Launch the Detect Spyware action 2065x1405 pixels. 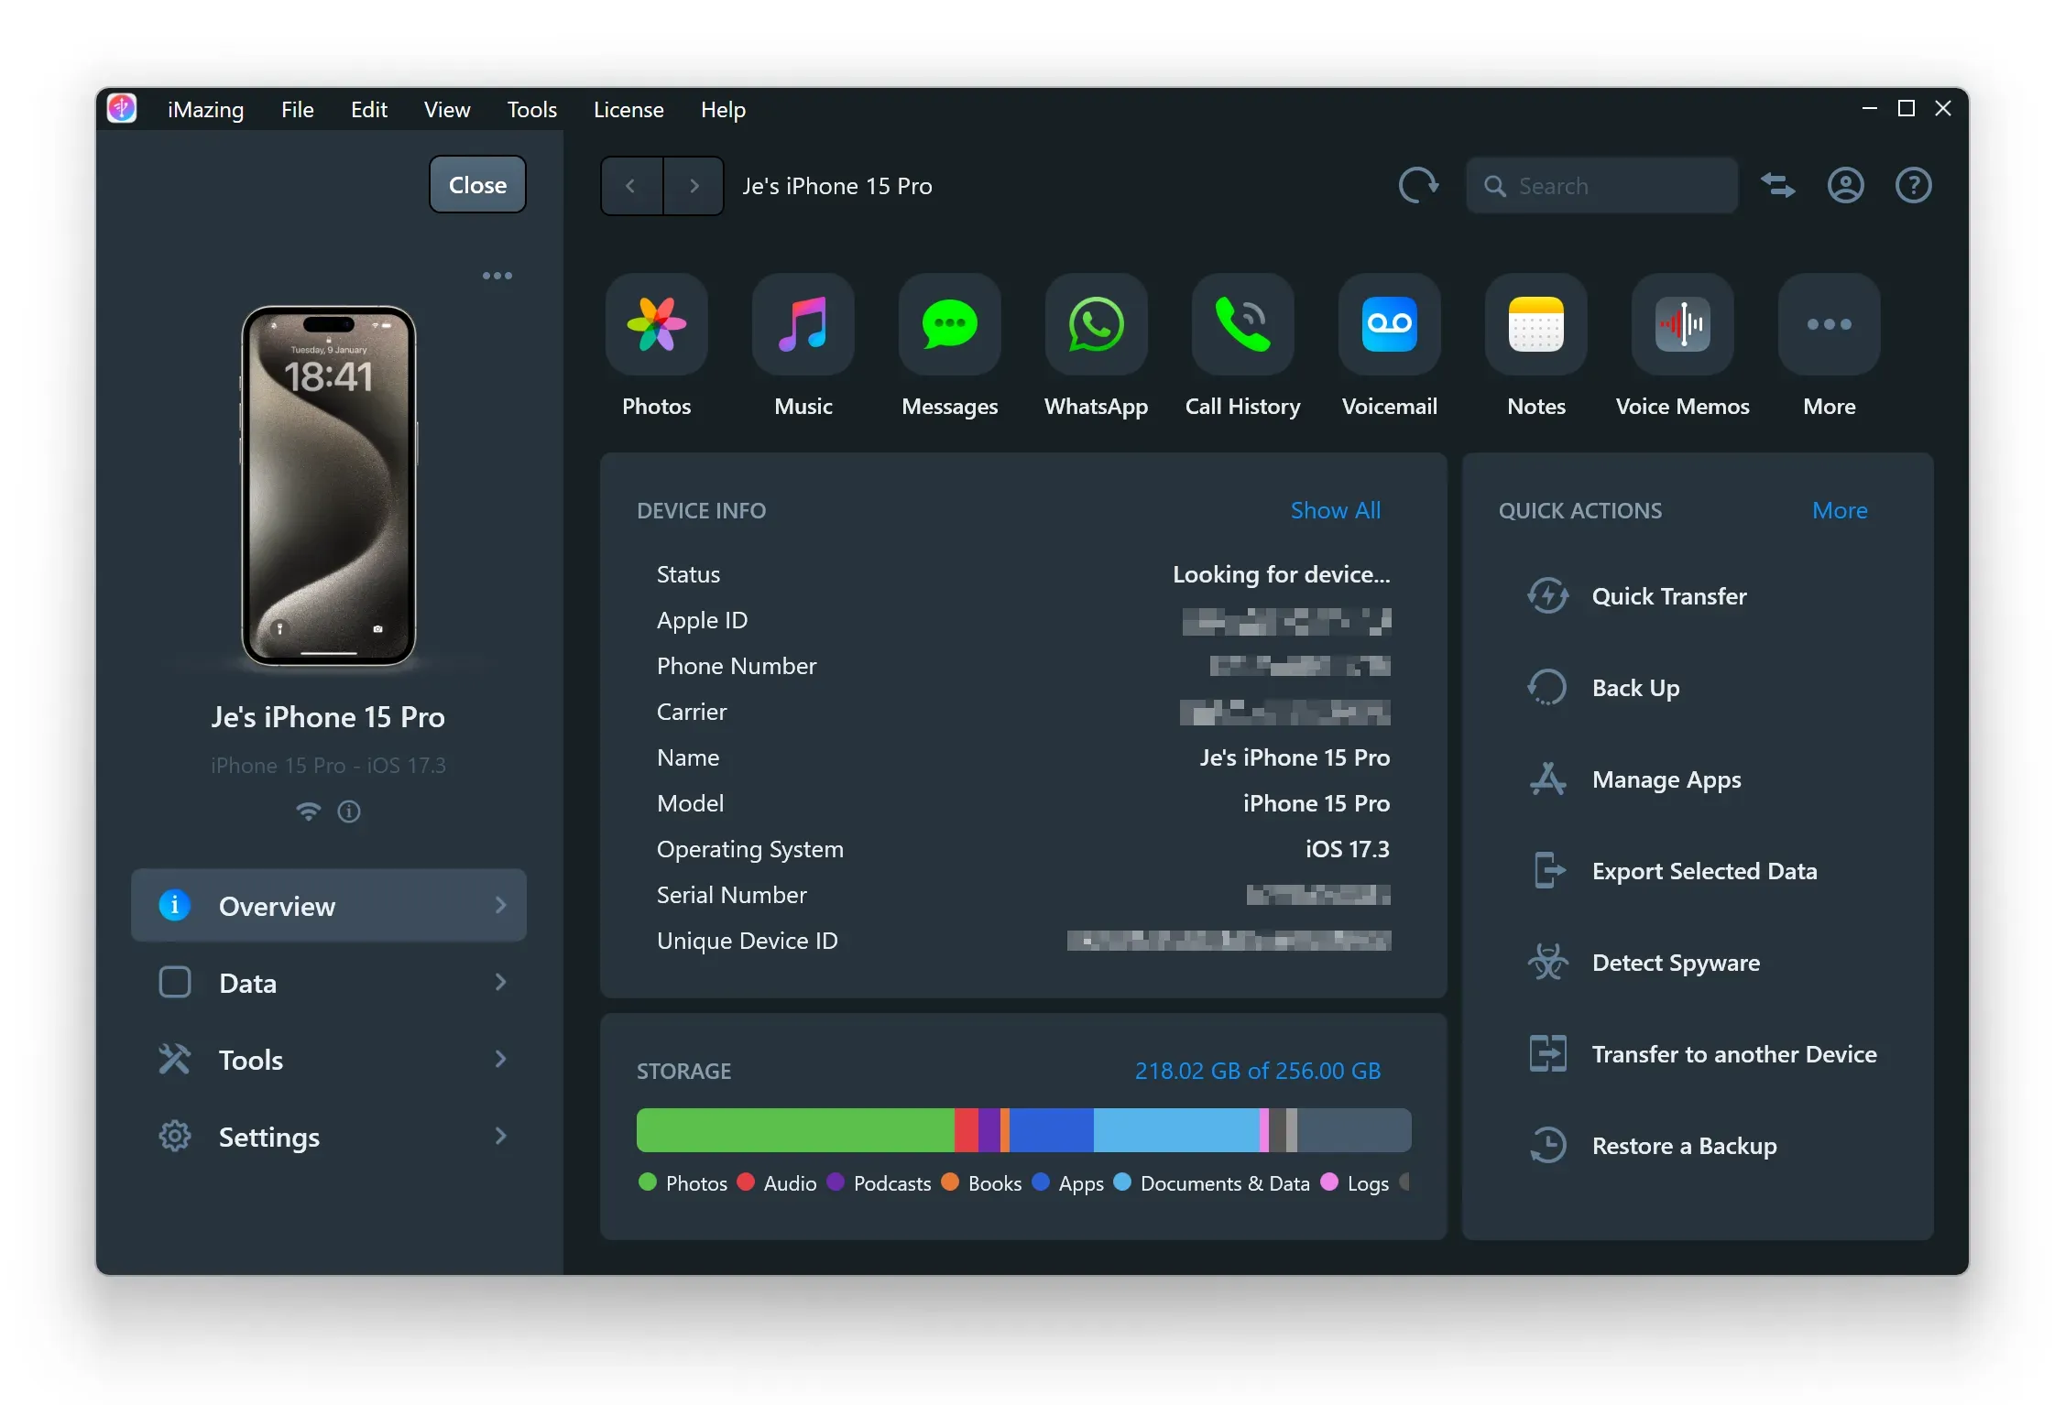pyautogui.click(x=1675, y=962)
